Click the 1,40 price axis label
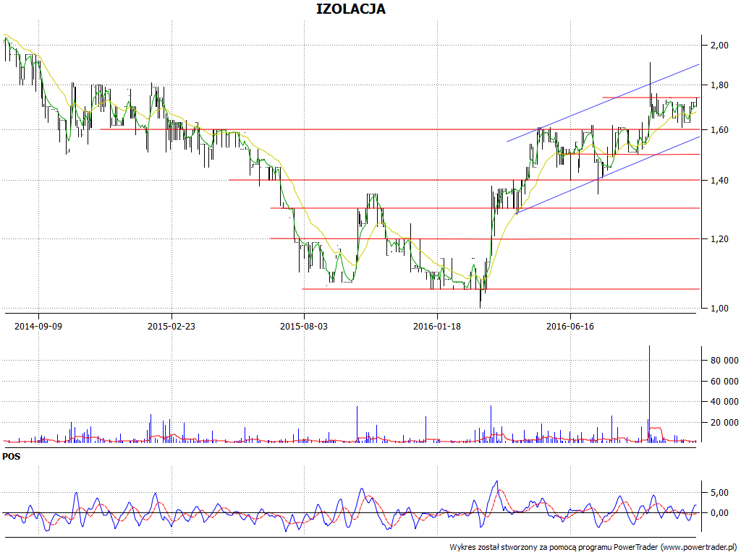This screenshot has width=741, height=555. point(719,180)
